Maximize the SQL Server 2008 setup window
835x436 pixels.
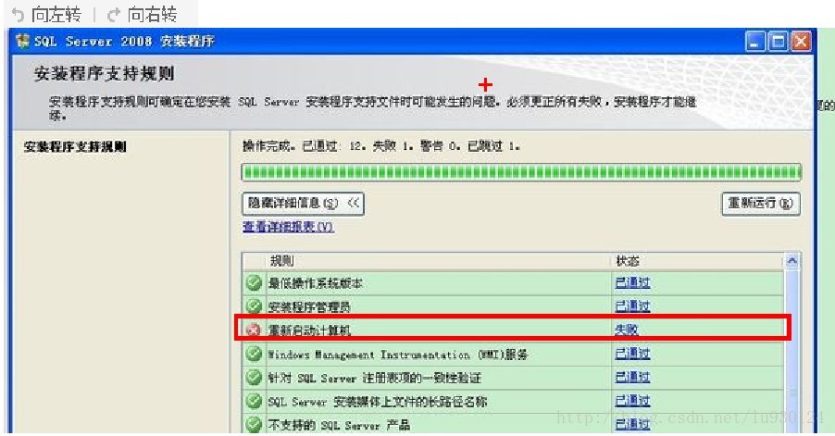coord(778,41)
